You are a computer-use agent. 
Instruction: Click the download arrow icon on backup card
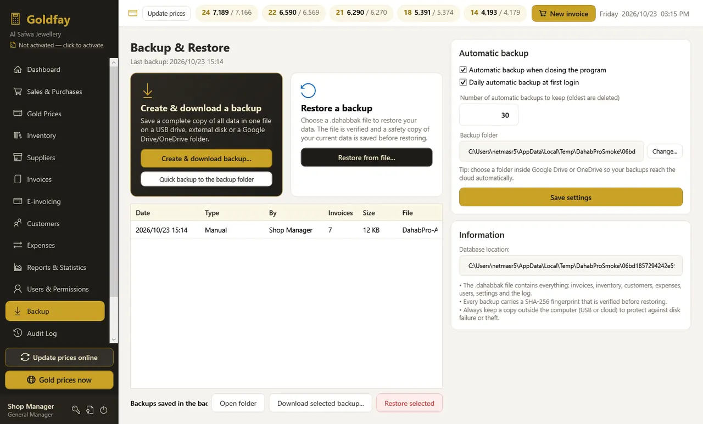147,91
